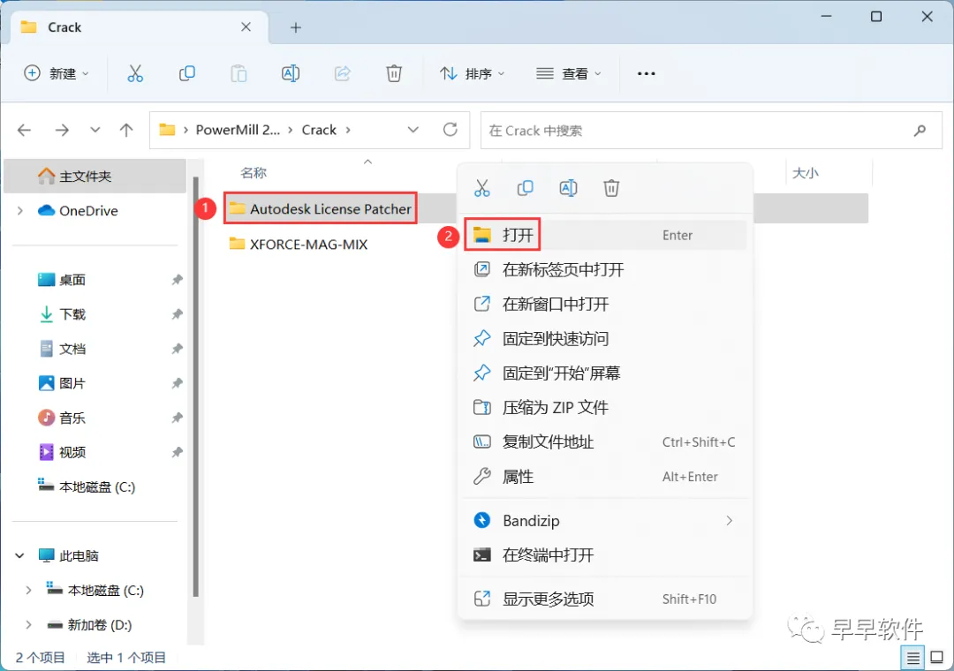The image size is (954, 671).
Task: Switch to large icons view in status bar
Action: pos(937,657)
